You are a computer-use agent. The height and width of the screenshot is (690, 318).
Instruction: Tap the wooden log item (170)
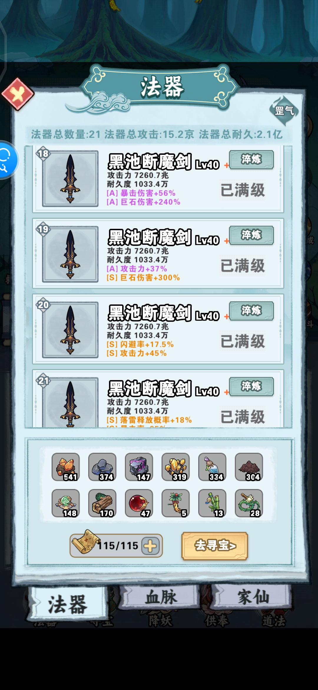(102, 503)
